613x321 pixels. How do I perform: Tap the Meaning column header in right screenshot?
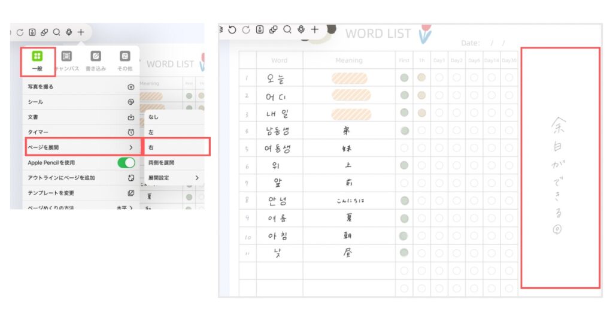pos(349,60)
